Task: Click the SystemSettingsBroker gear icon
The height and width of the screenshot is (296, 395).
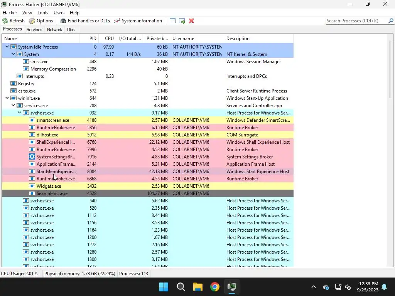Action: pyautogui.click(x=32, y=157)
